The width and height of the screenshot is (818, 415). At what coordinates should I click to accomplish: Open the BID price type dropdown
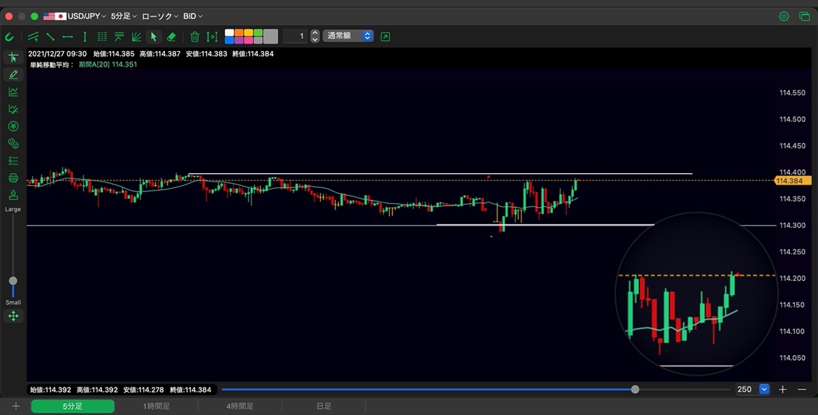193,16
